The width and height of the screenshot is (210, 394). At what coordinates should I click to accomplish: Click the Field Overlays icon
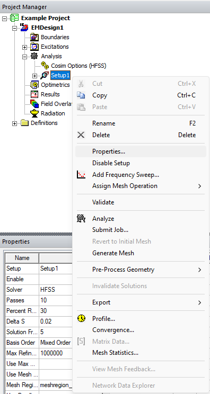click(x=34, y=104)
